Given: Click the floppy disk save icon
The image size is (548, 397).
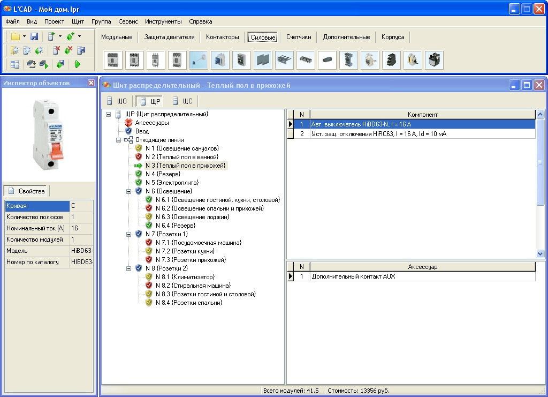Looking at the screenshot, I should pyautogui.click(x=34, y=36).
